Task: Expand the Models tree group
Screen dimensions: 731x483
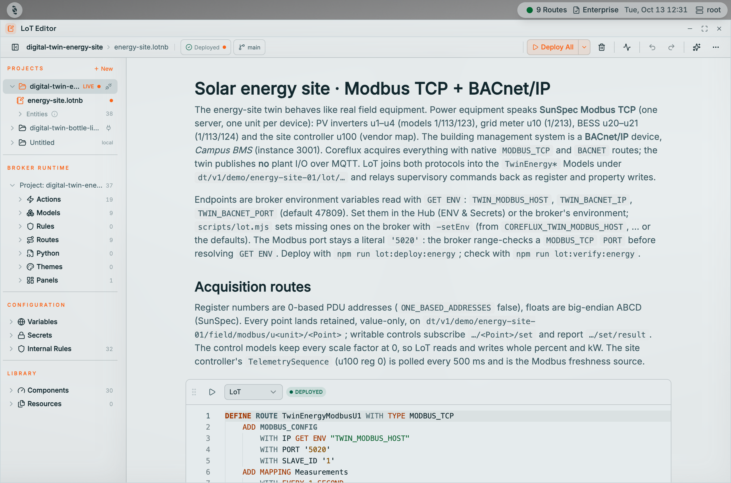Action: (x=20, y=213)
